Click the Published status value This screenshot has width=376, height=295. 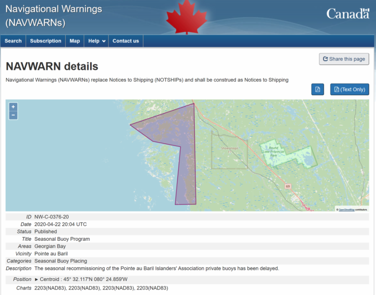pyautogui.click(x=46, y=231)
